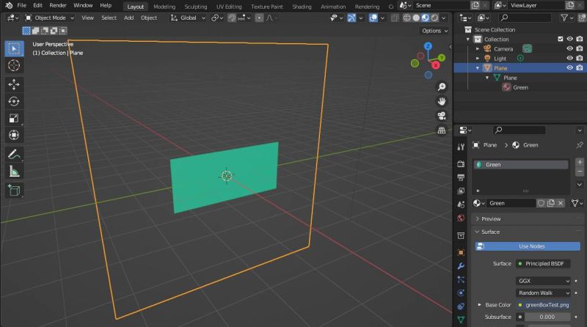Image resolution: width=587 pixels, height=327 pixels.
Task: Select rendered viewport shading
Action: tap(434, 18)
